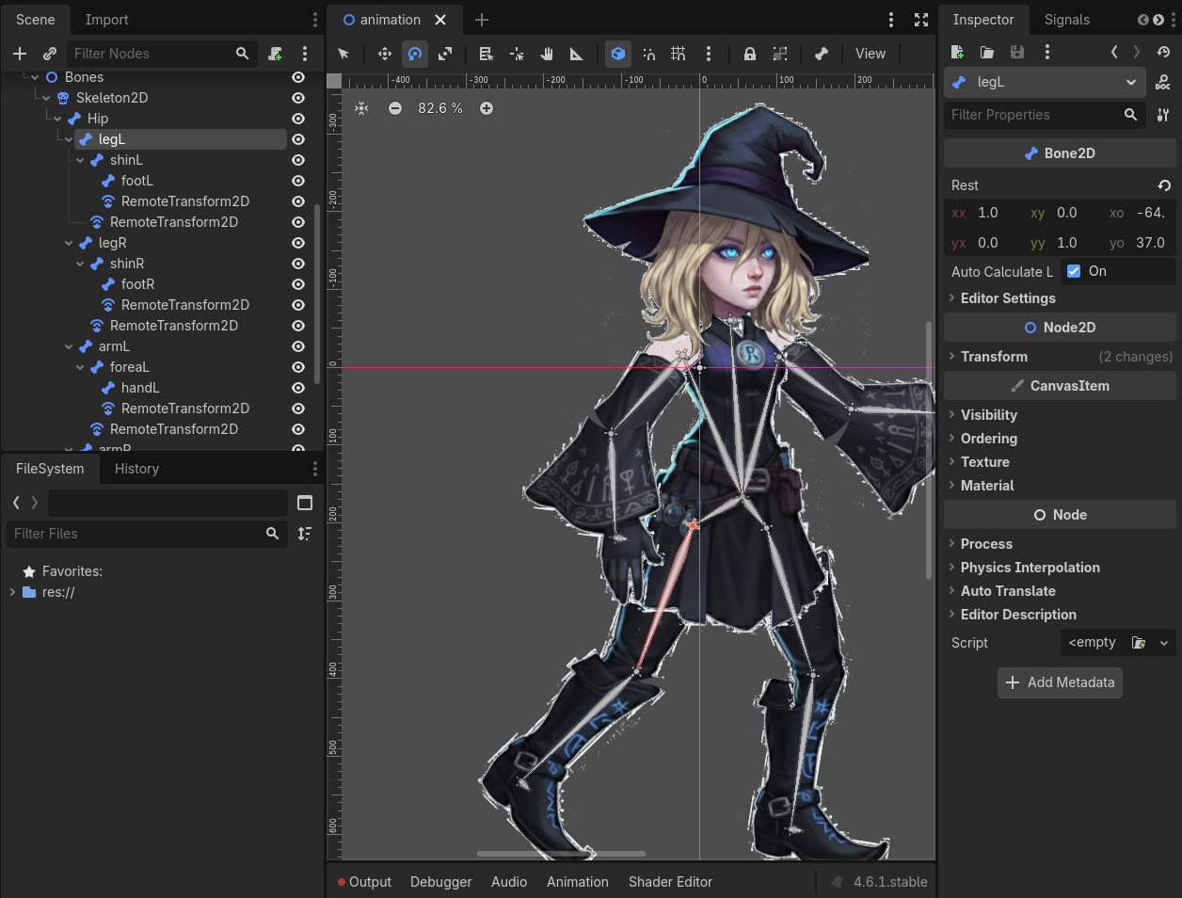The image size is (1182, 898).
Task: Lock the selected node with padlock icon
Action: click(x=749, y=54)
